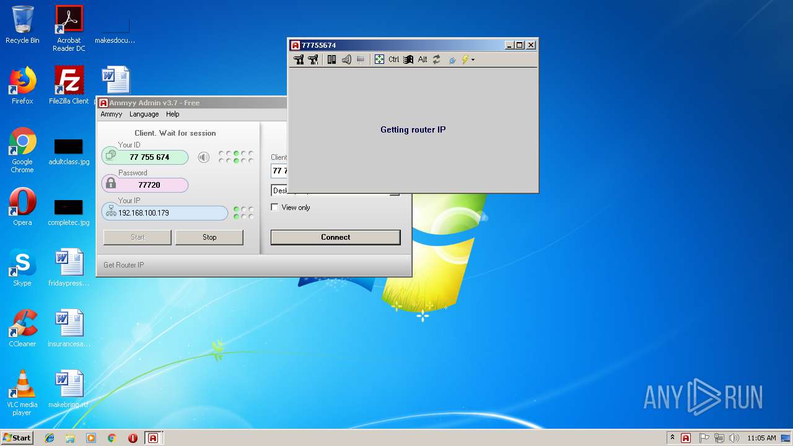Open system volume speaker in tray
The height and width of the screenshot is (446, 793).
pos(734,438)
